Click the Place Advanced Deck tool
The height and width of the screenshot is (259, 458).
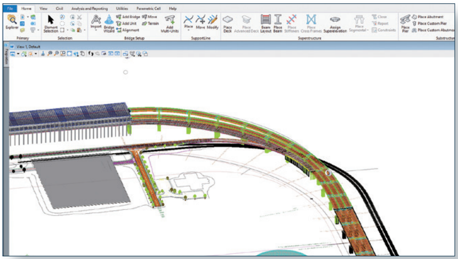[246, 23]
